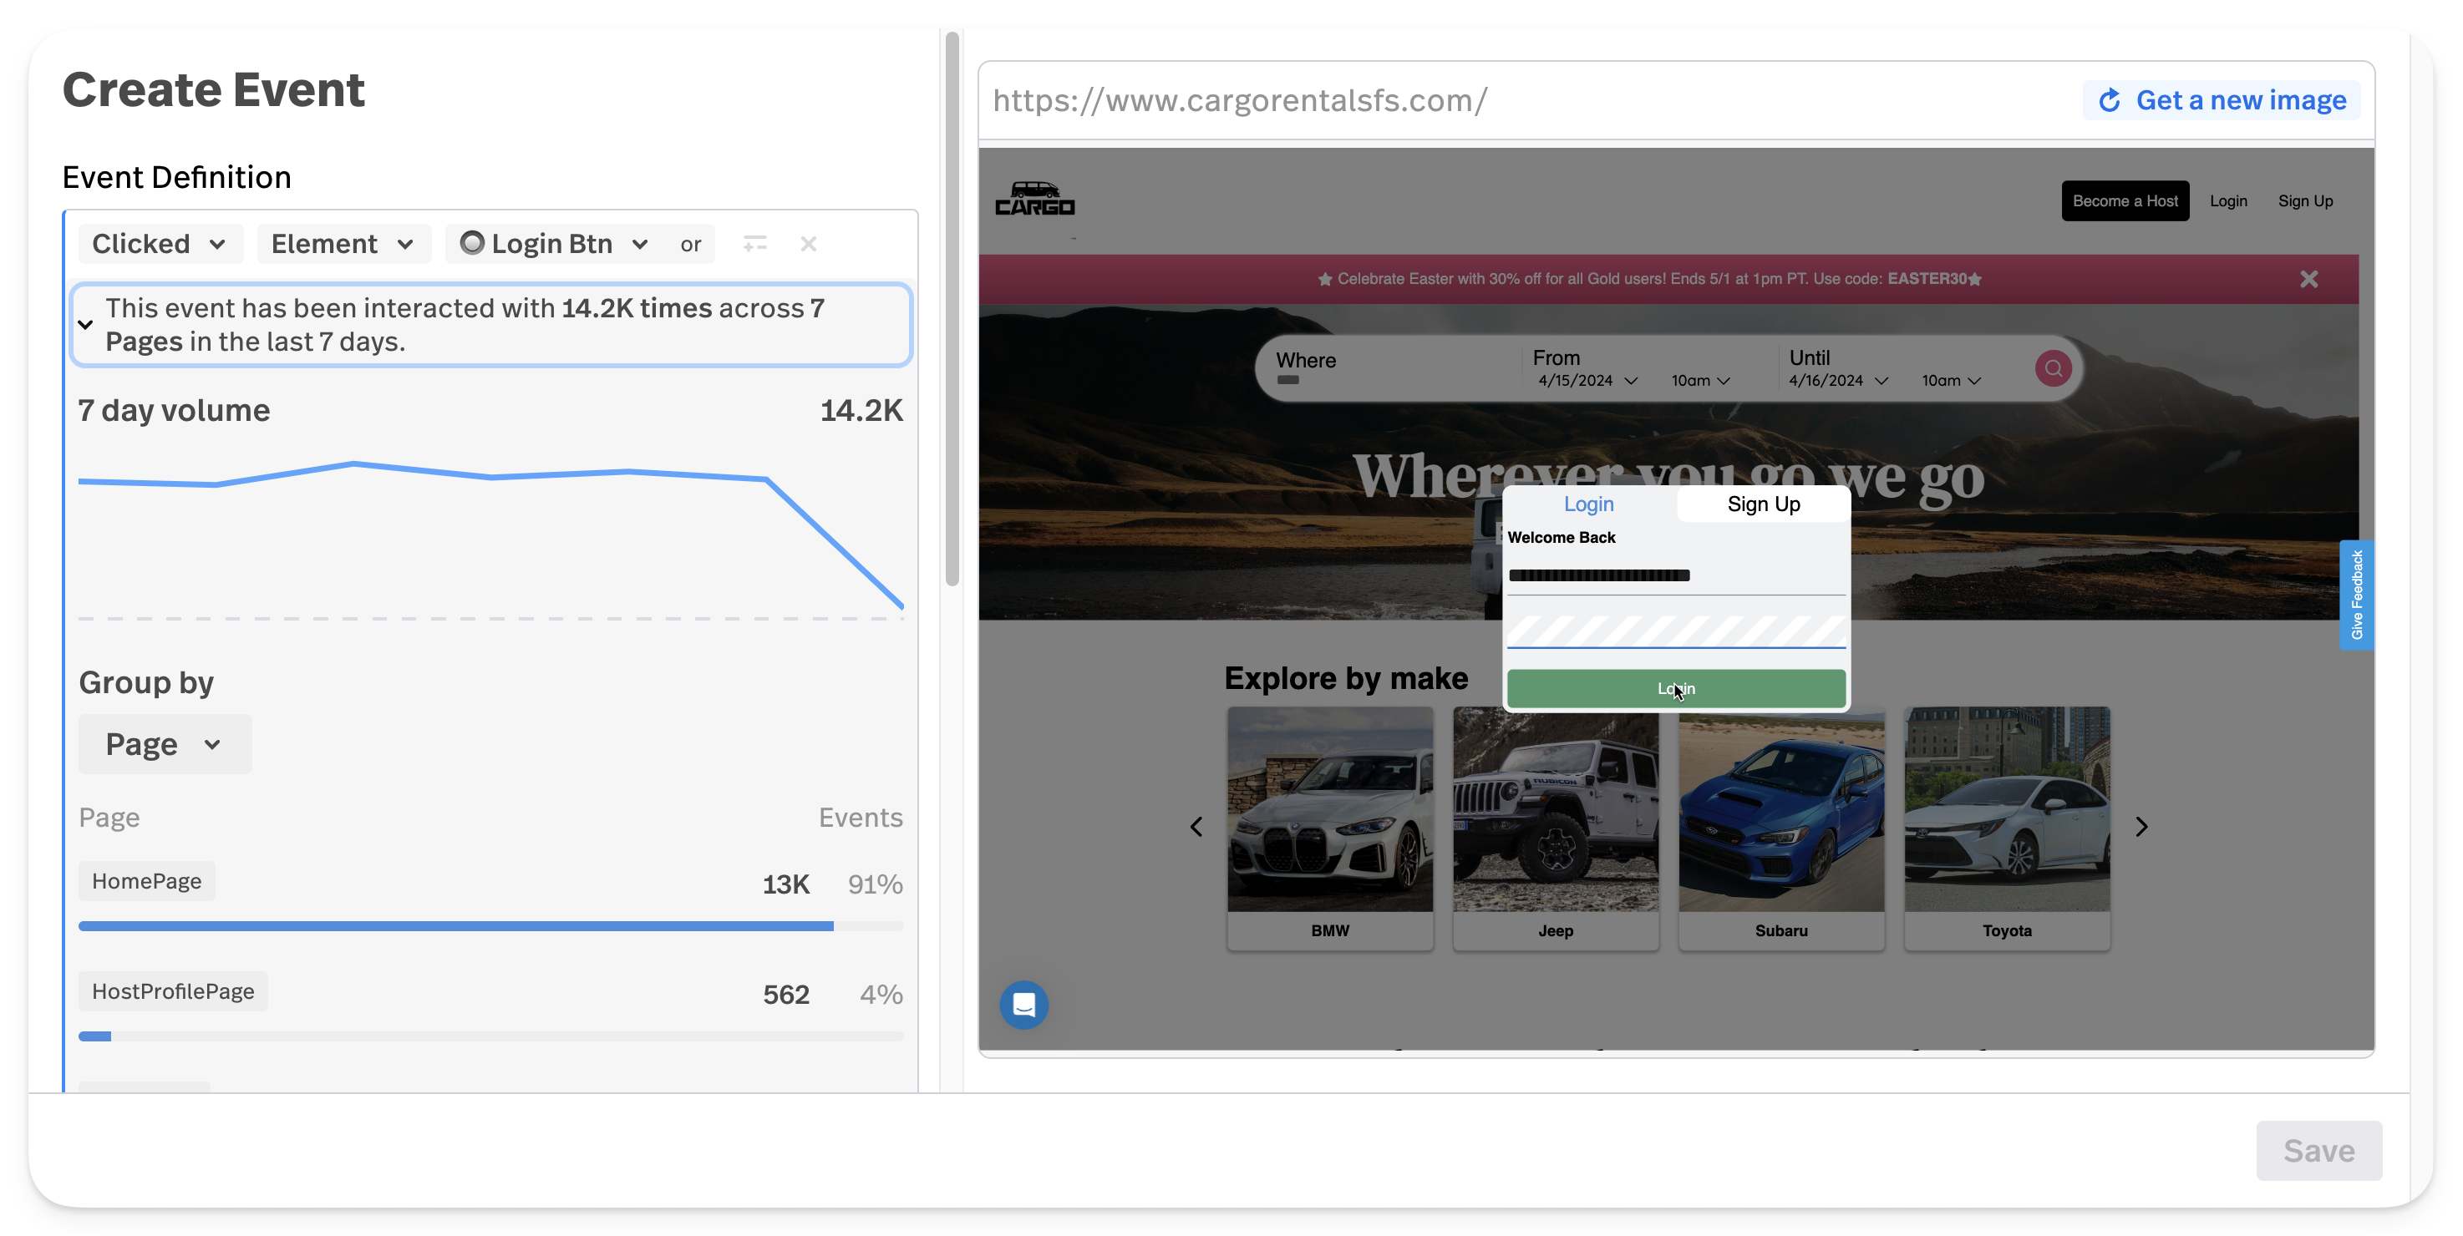2463x1236 pixels.
Task: Switch to the Sign Up tab in modal
Action: click(x=1763, y=504)
